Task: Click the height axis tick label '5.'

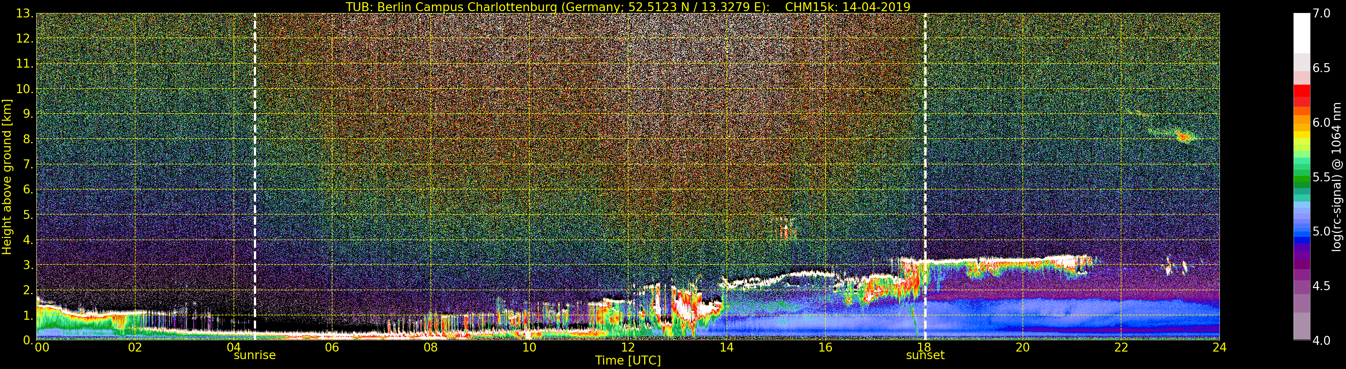Action: pyautogui.click(x=28, y=215)
